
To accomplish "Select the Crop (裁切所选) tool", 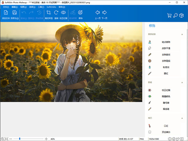I will click(48, 13).
